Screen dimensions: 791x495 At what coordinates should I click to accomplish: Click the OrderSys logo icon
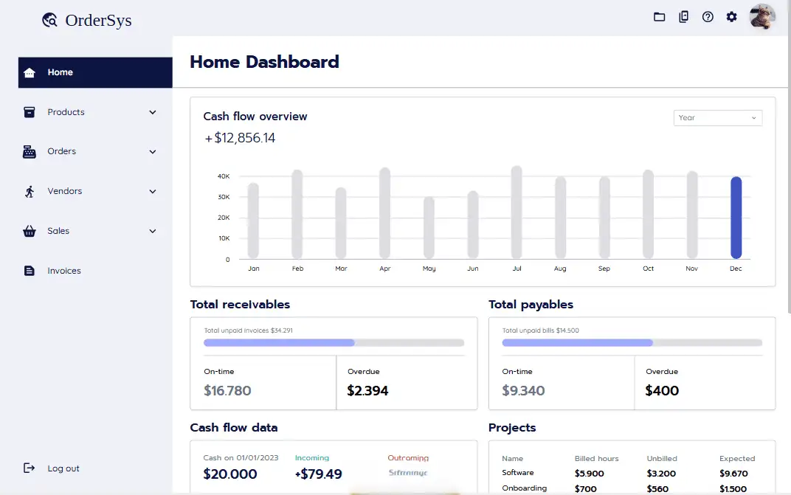[x=49, y=20]
